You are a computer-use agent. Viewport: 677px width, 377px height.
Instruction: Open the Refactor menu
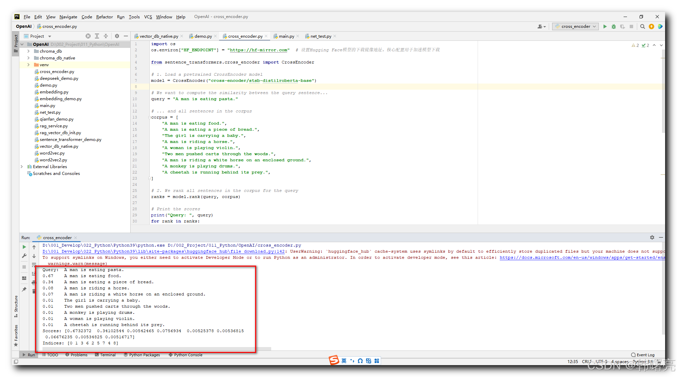(104, 17)
